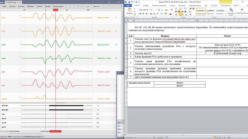The width and height of the screenshot is (248, 139).
Task: Click the Underline icon in Word ribbon
Action: tap(146, 14)
